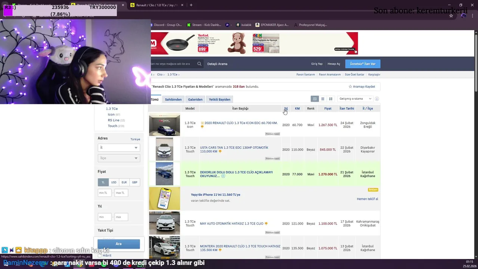Open MAY AUTO OTOMATİK HATASIZ listing title
This screenshot has height=269, width=478.
click(x=232, y=224)
